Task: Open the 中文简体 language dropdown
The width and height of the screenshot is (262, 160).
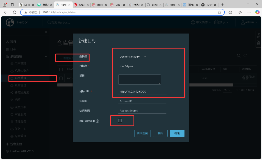Action: [x=201, y=22]
